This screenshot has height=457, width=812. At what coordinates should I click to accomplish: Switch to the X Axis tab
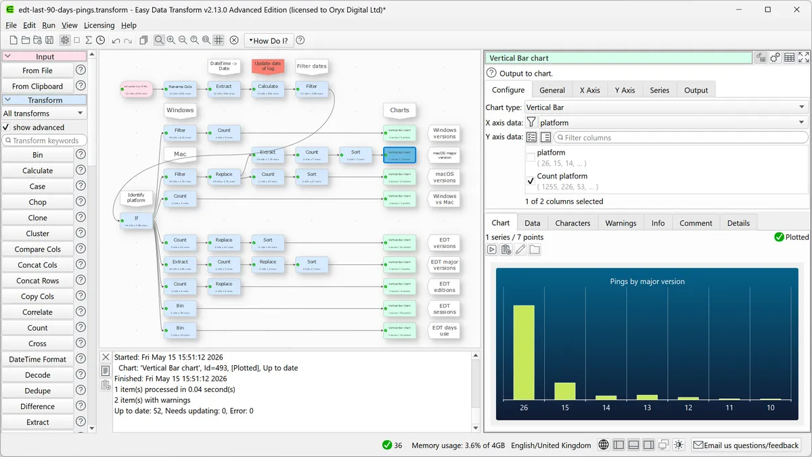pos(589,90)
